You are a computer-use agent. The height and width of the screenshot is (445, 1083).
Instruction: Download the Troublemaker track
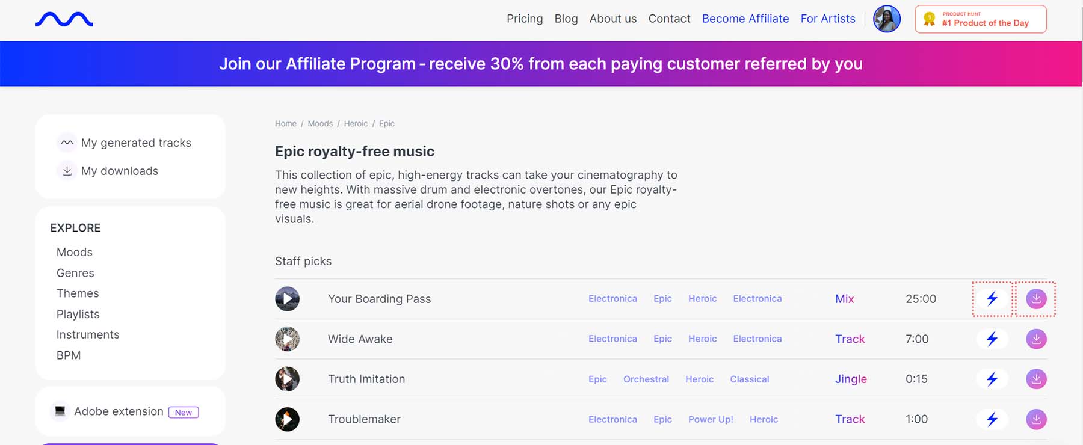point(1036,419)
